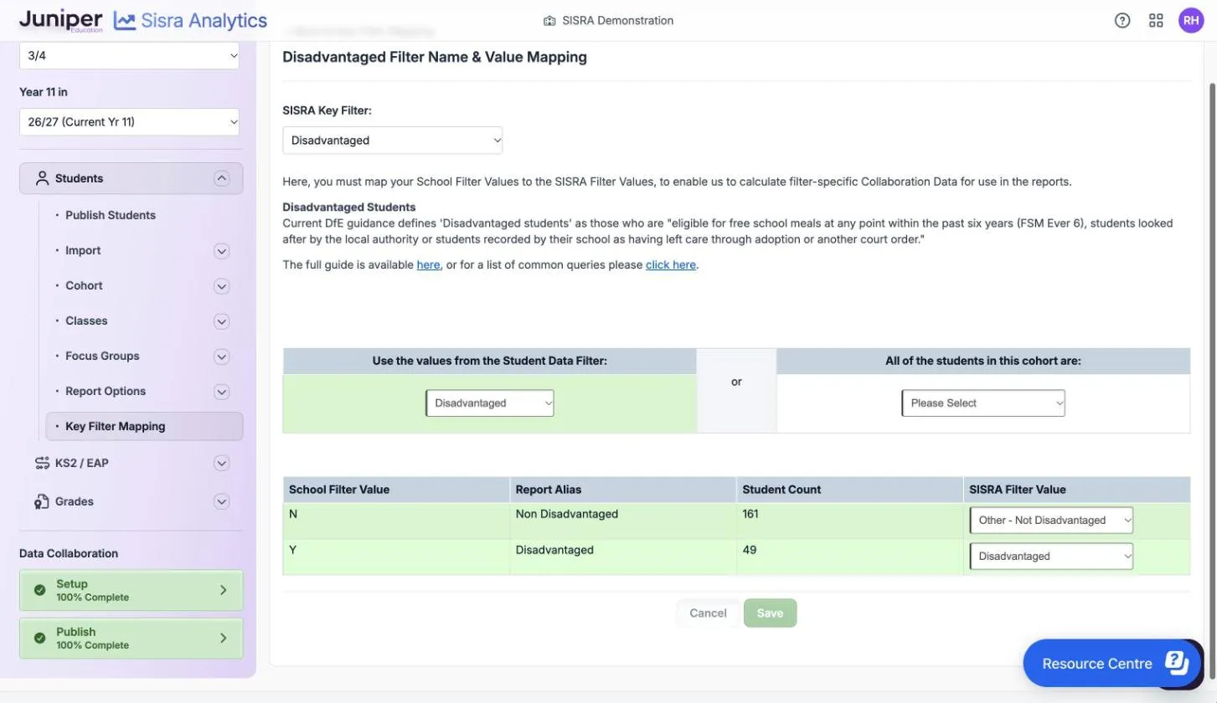Expand the Classes submenu chevron
This screenshot has height=703, width=1217.
(x=221, y=321)
